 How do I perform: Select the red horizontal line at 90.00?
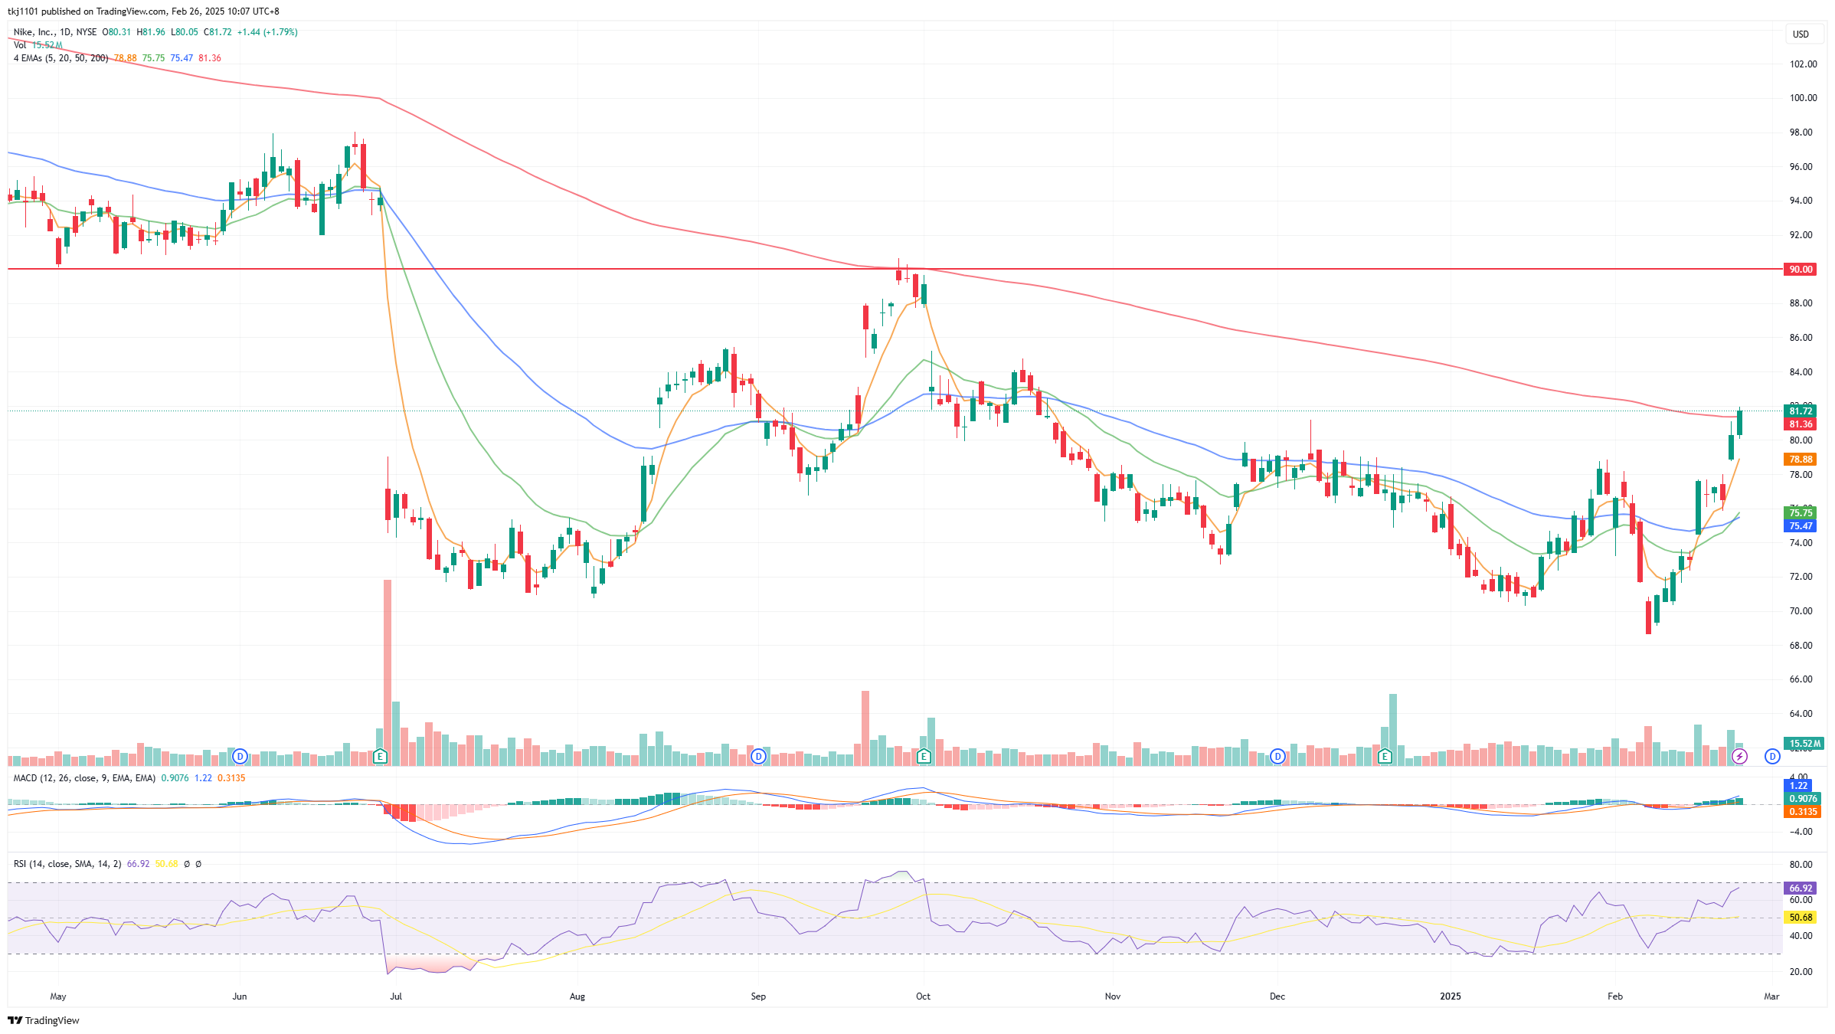point(895,269)
